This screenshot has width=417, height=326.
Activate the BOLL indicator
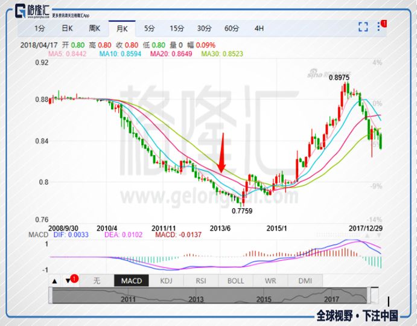[x=235, y=281]
